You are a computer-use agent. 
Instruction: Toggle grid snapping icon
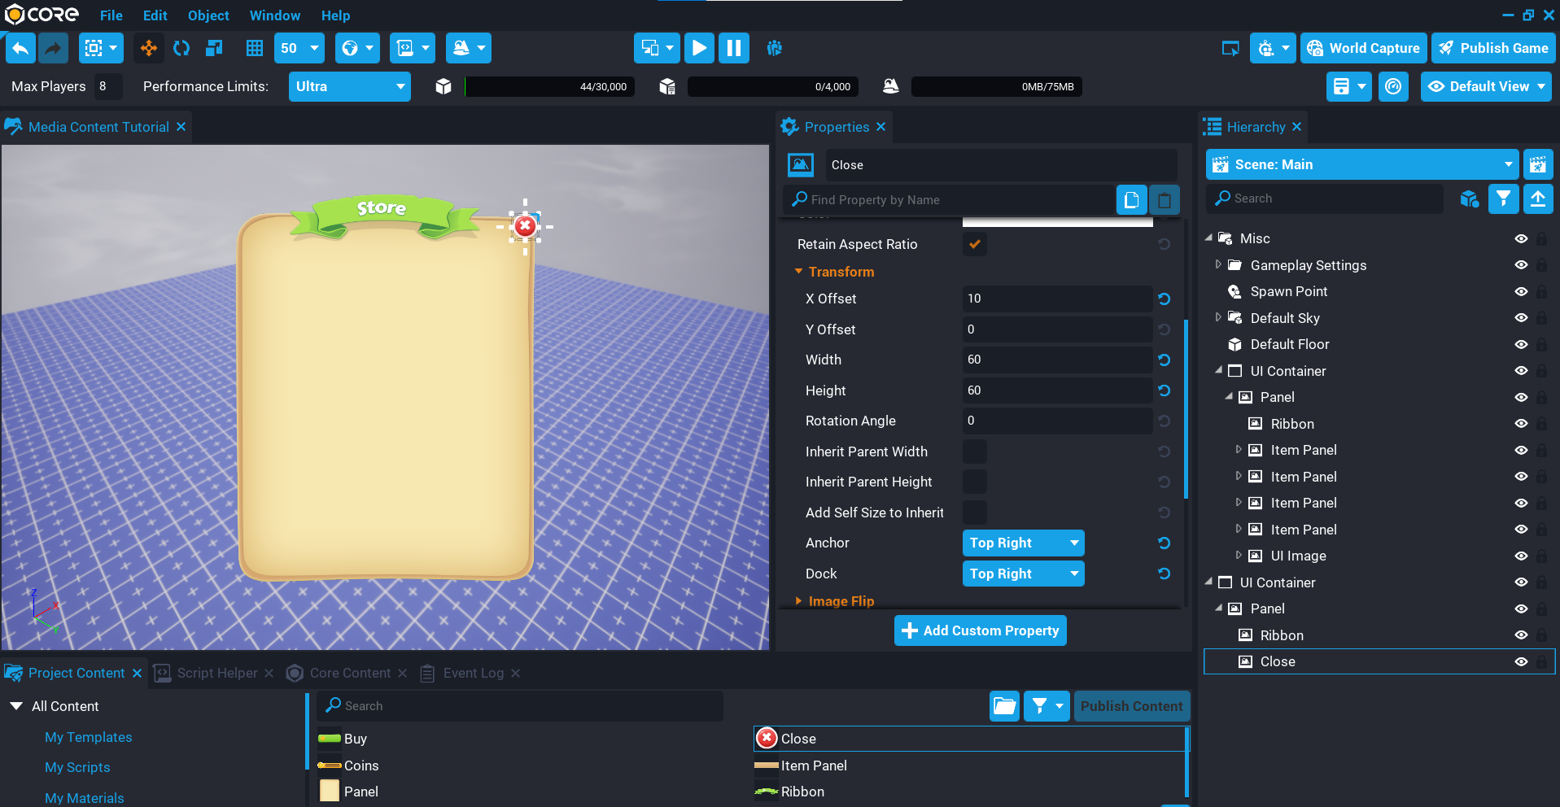255,48
